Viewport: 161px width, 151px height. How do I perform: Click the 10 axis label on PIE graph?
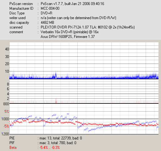tap(7, 71)
